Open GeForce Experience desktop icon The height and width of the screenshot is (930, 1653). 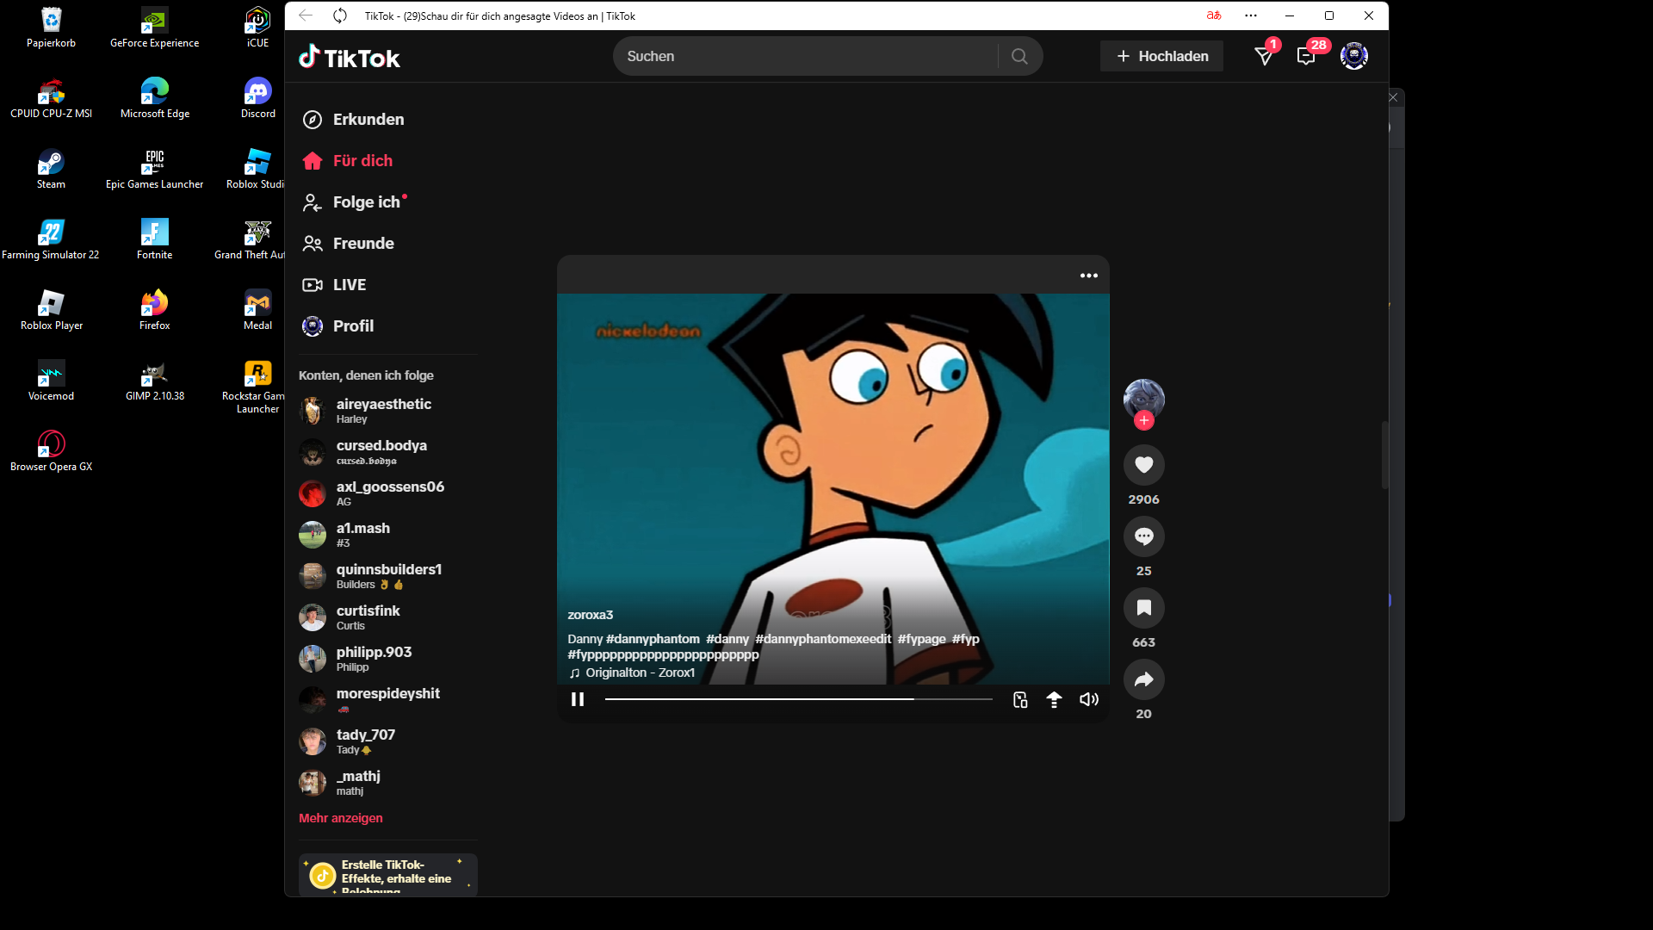point(154,28)
